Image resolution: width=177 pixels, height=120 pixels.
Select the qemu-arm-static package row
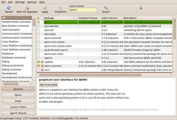point(104,54)
